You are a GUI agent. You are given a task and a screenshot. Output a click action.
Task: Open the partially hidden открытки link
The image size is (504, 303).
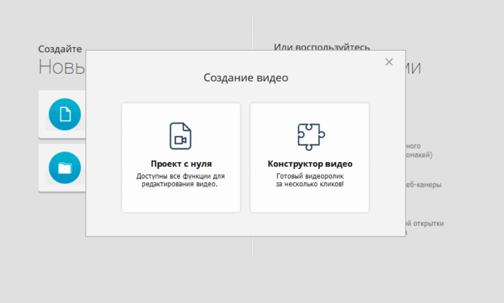click(425, 223)
